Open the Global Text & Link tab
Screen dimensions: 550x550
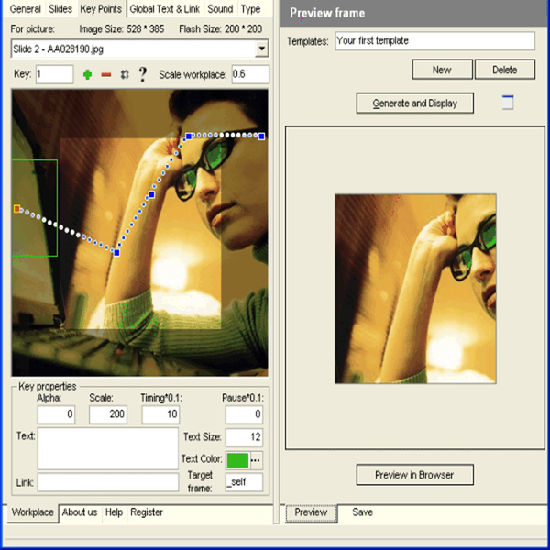point(164,9)
